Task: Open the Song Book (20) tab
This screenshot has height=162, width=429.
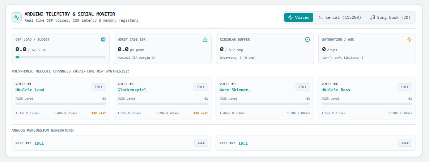Action: tap(390, 17)
